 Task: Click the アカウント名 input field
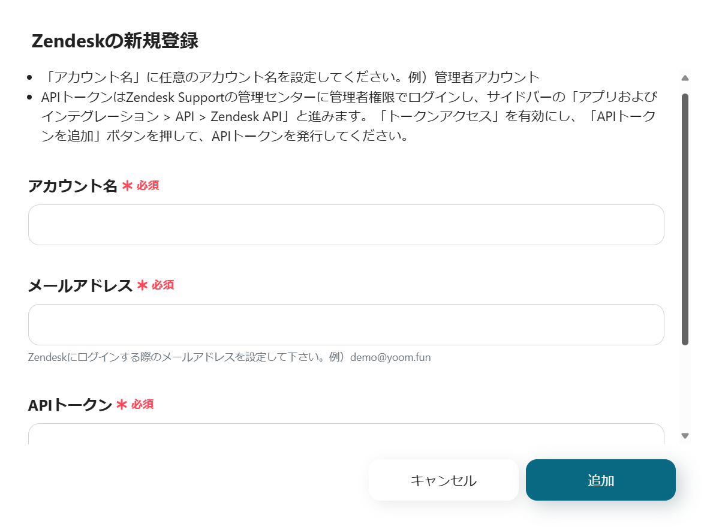(346, 225)
